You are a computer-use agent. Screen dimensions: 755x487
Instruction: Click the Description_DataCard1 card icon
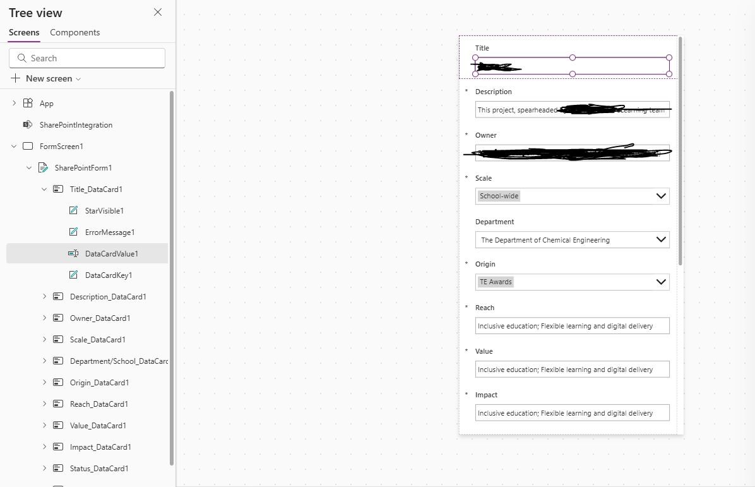tap(58, 296)
